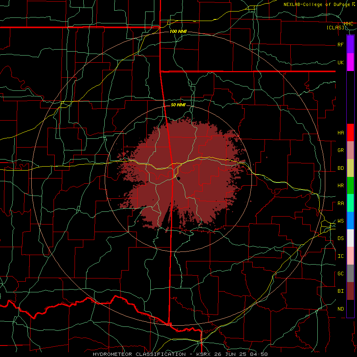
Task: Click the white DS legend color swatch
Action: coord(350,238)
